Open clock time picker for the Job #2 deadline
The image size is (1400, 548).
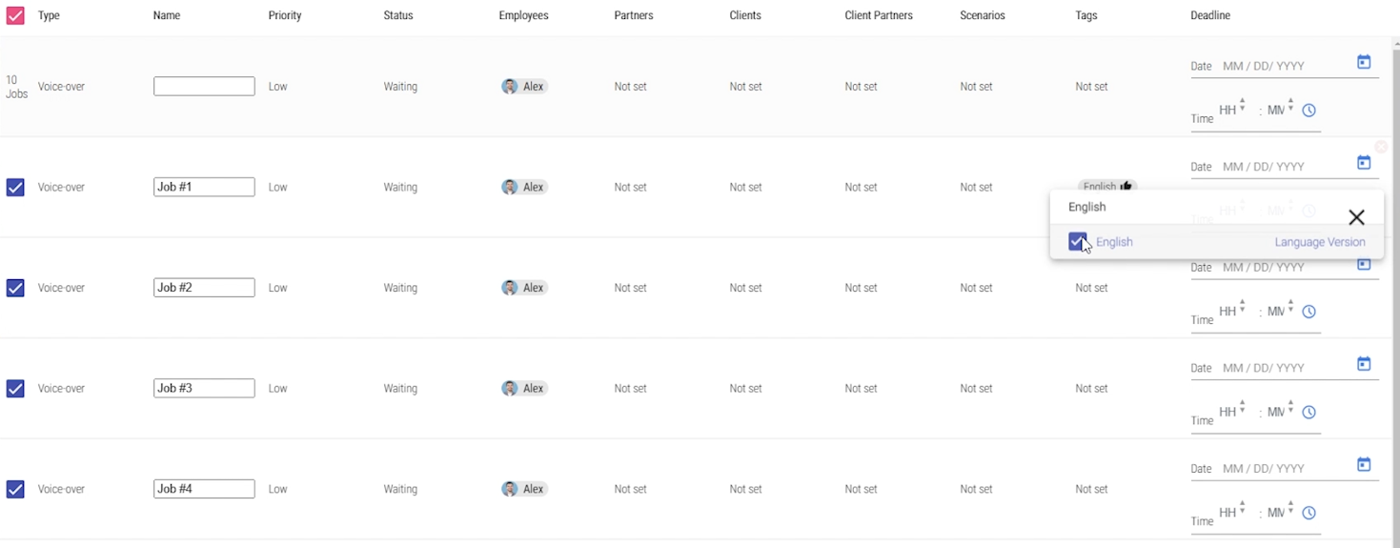tap(1309, 312)
